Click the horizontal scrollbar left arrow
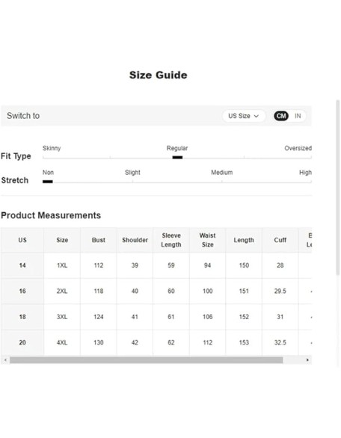 [x=5, y=360]
